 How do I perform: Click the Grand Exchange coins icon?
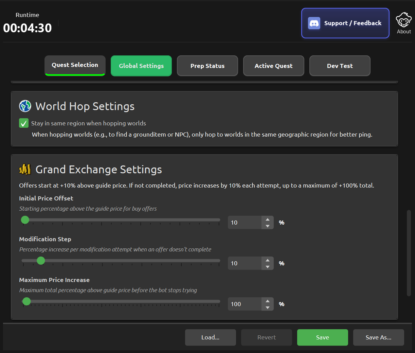click(x=25, y=169)
